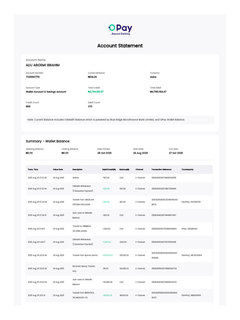Click the -134,950.00 debit amount
The height and width of the screenshot is (320, 240).
(107, 282)
